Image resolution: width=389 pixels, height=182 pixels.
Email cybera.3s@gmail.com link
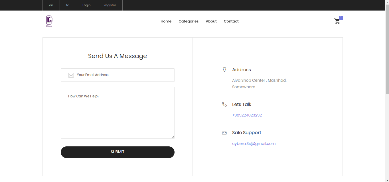254,144
